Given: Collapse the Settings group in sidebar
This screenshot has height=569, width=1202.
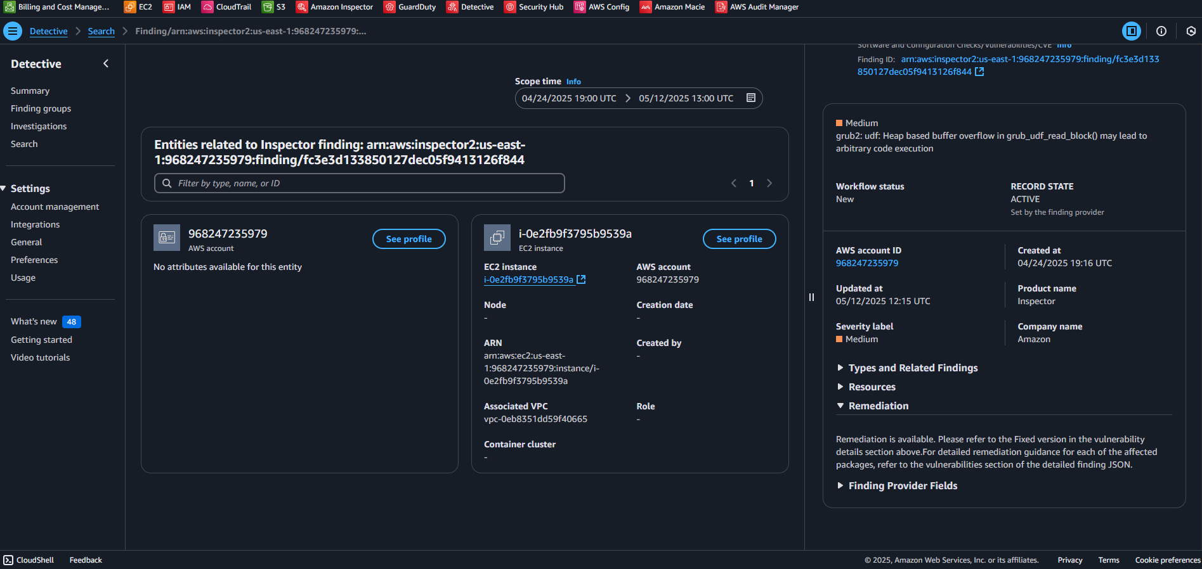Looking at the screenshot, I should [x=4, y=189].
